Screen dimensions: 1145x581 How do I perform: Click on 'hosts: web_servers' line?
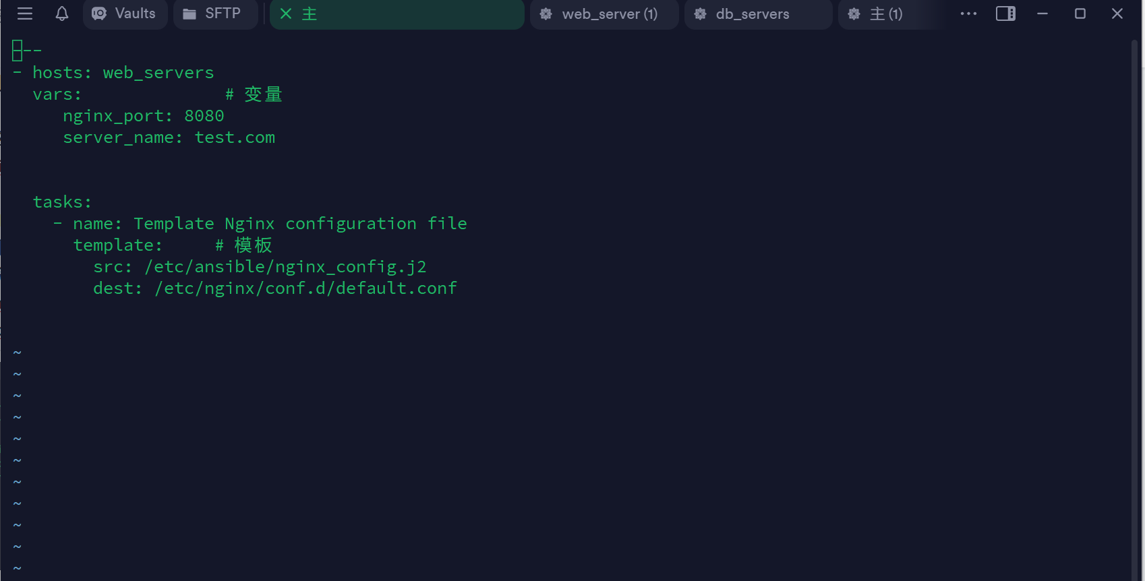pyautogui.click(x=123, y=73)
